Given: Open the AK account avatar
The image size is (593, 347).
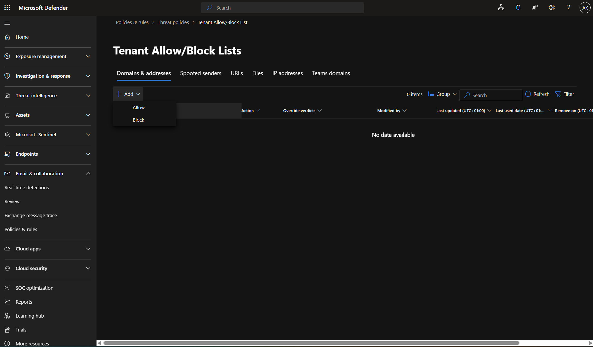Looking at the screenshot, I should coord(585,8).
